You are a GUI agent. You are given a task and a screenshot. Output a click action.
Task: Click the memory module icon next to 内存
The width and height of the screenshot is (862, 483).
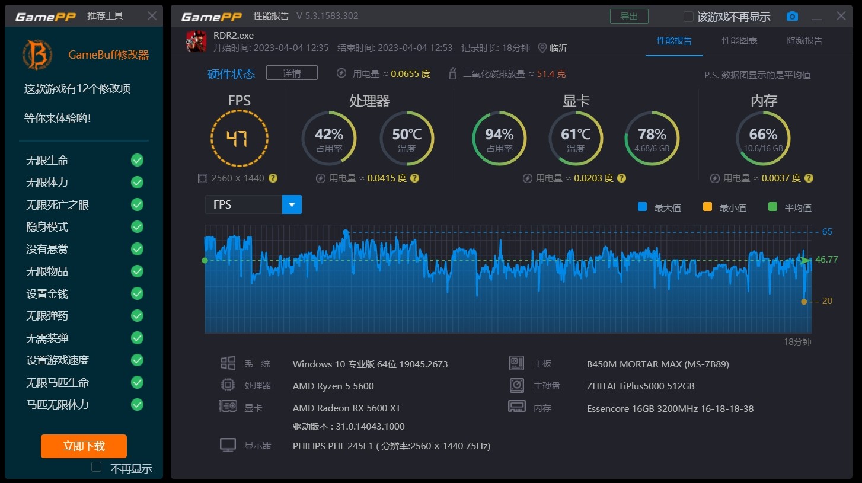point(517,407)
